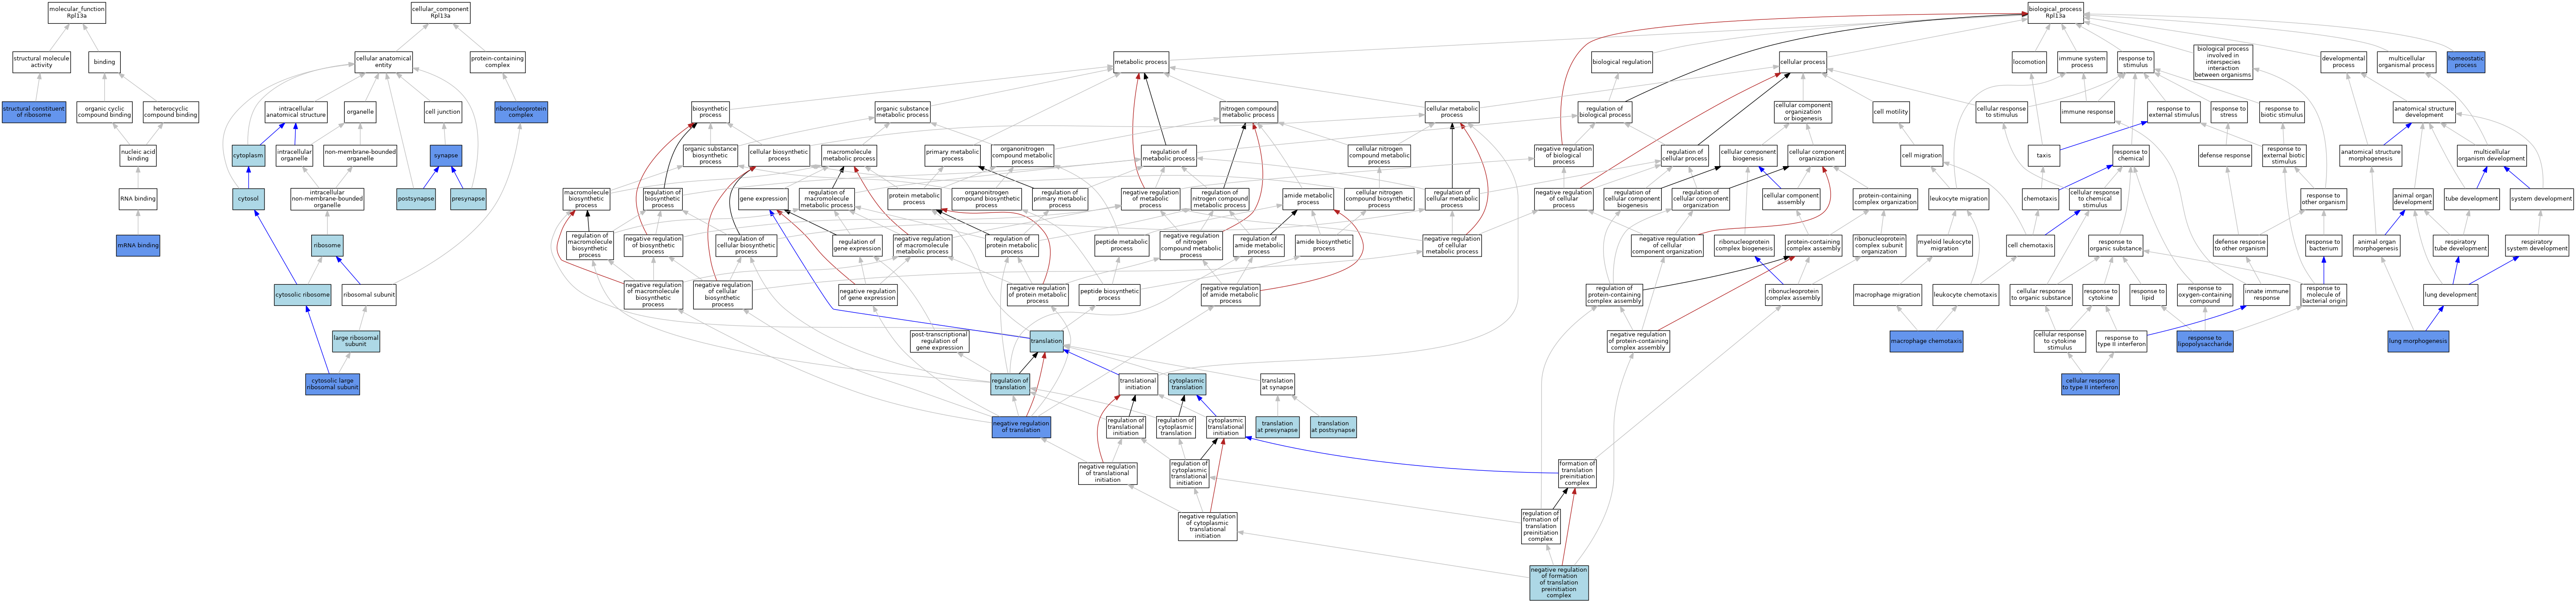Select the taxis node
This screenshot has width=2576, height=603.
[2043, 155]
